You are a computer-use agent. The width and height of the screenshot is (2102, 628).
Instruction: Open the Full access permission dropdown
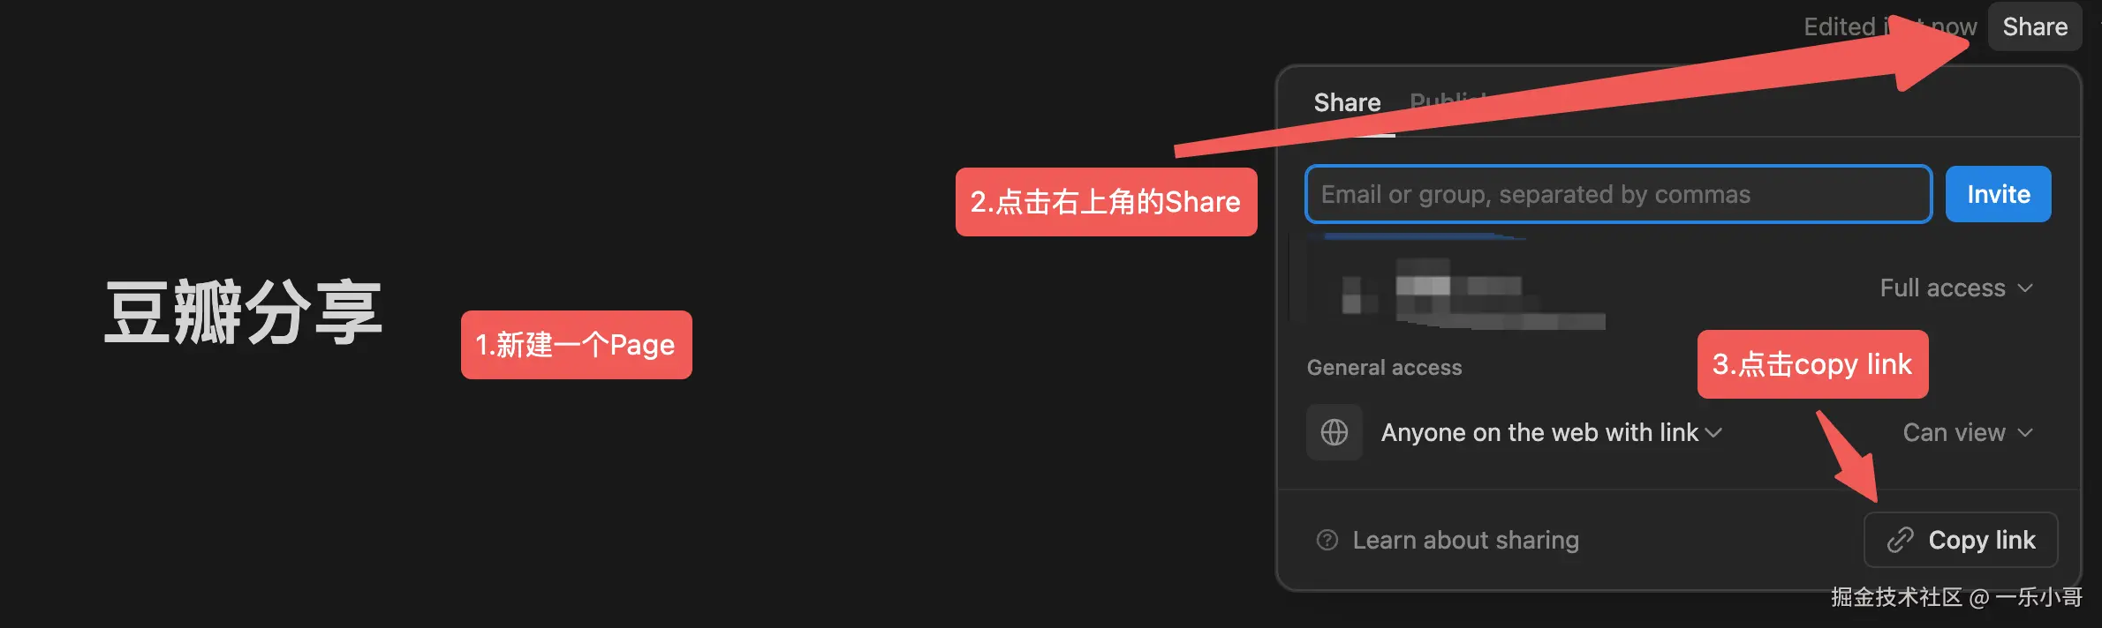pyautogui.click(x=1956, y=288)
